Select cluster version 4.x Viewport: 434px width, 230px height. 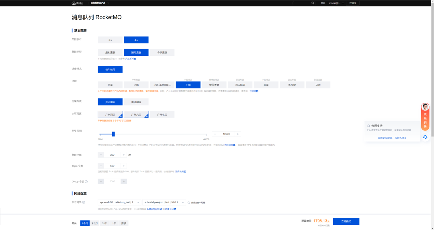(136, 40)
